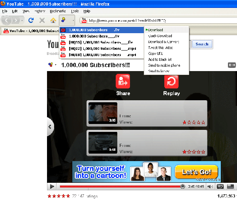Click YouTube icon beside HQ18 entry
Screen dimensions: 237x199
pos(63,55)
